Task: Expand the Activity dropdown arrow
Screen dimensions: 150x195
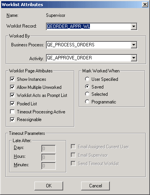Action: tap(134, 58)
